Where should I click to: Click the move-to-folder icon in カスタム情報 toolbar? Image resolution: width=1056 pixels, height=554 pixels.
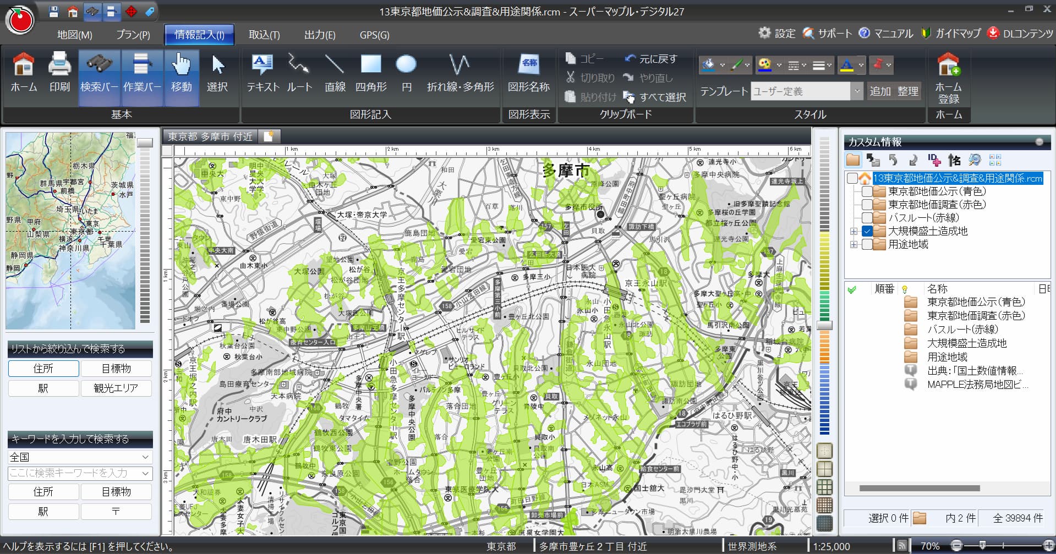click(x=873, y=160)
